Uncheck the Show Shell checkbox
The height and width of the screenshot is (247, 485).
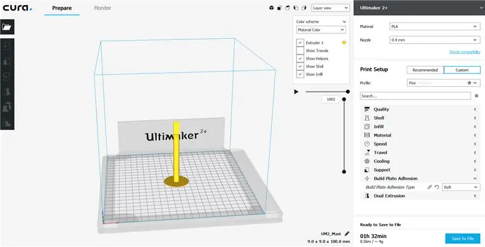[x=300, y=66]
